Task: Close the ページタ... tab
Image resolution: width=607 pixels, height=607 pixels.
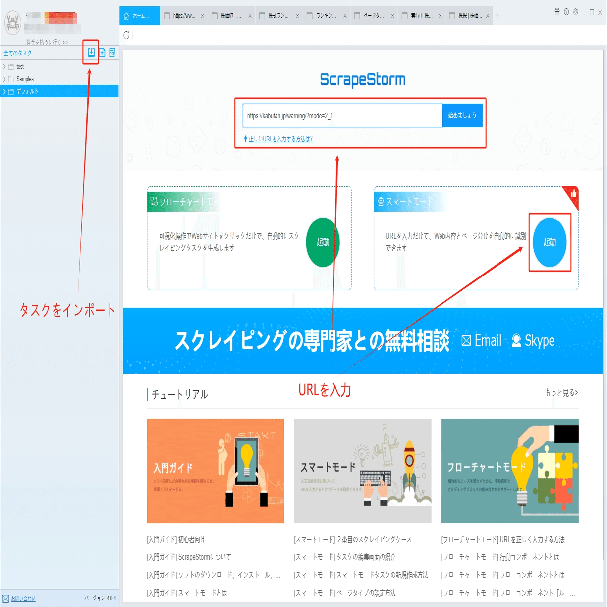Action: [392, 16]
